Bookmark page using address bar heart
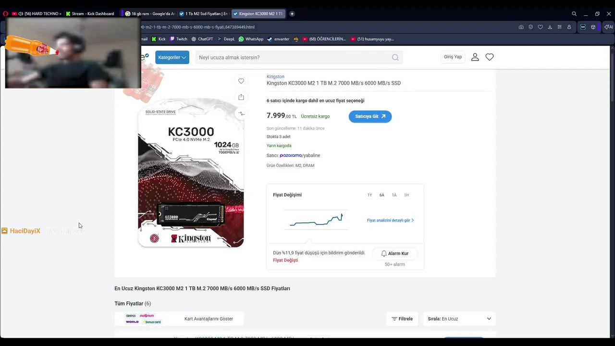 point(541,27)
